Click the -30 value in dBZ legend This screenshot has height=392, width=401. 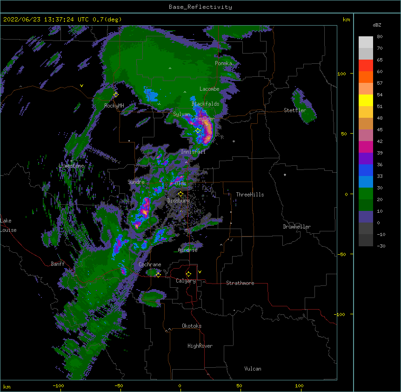coord(381,246)
